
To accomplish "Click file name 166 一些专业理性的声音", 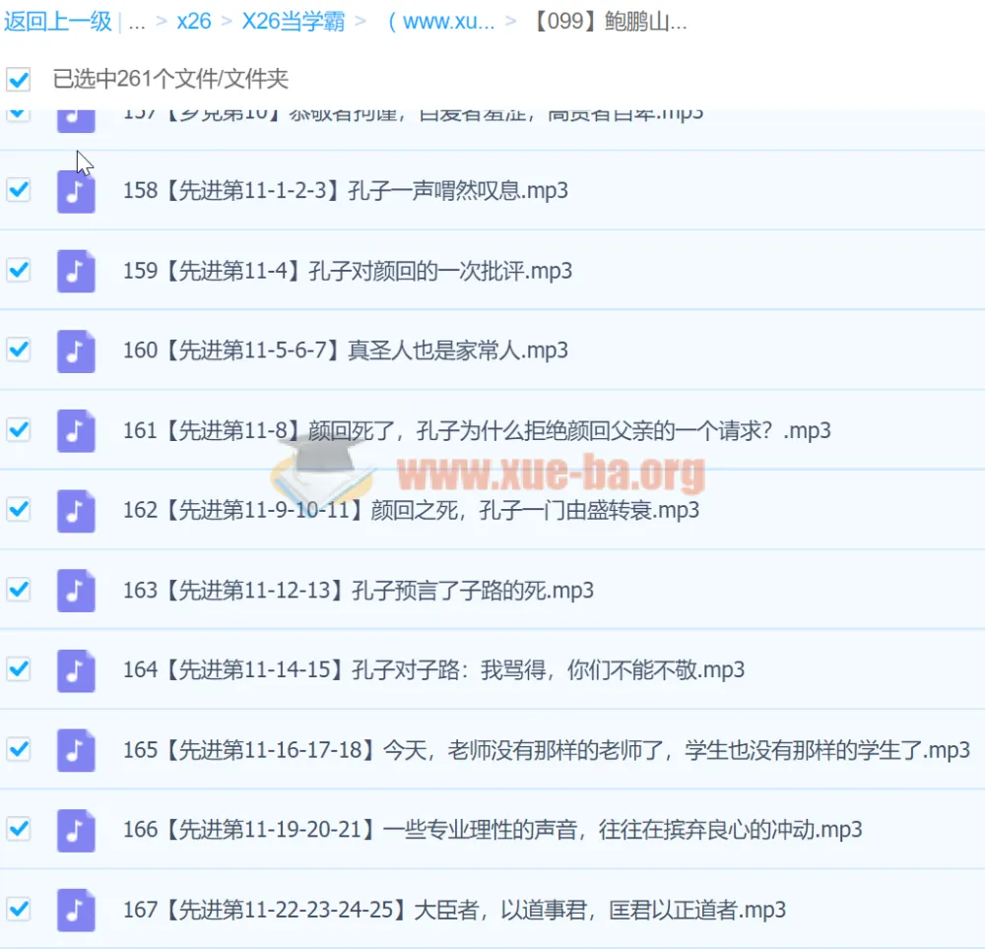I will click(x=492, y=830).
